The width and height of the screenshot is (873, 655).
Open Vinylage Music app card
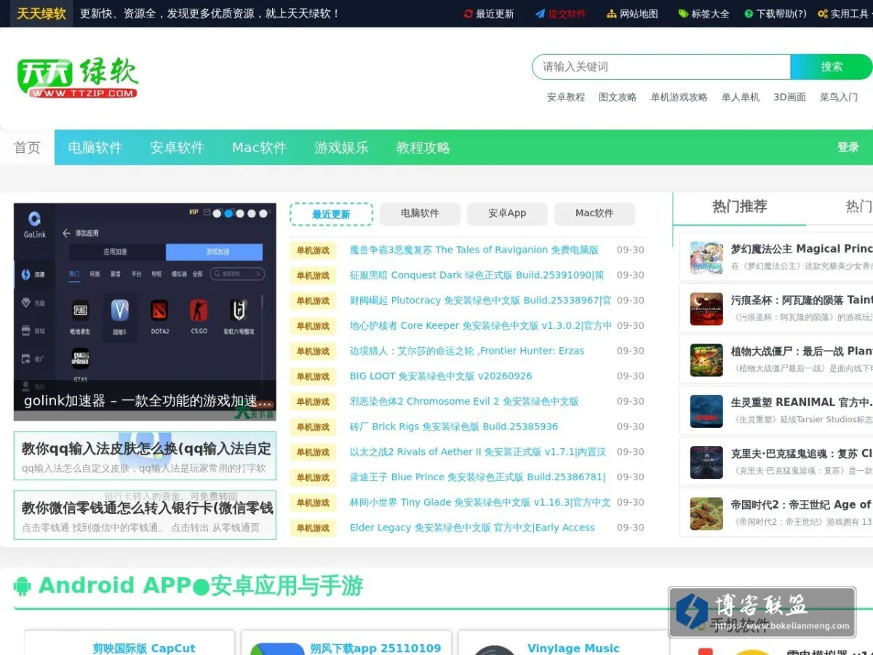pyautogui.click(x=563, y=643)
